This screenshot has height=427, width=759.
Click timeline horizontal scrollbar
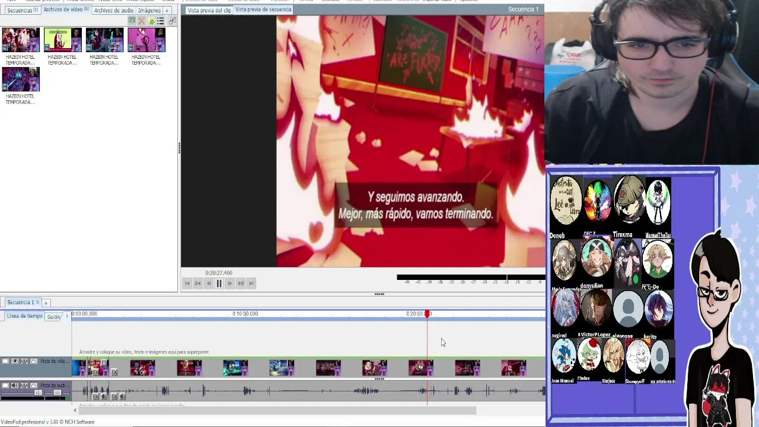point(277,410)
